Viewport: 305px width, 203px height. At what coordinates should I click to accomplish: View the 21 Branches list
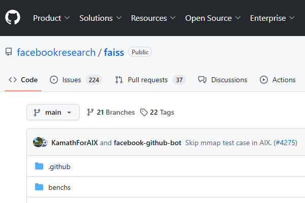[x=111, y=112]
